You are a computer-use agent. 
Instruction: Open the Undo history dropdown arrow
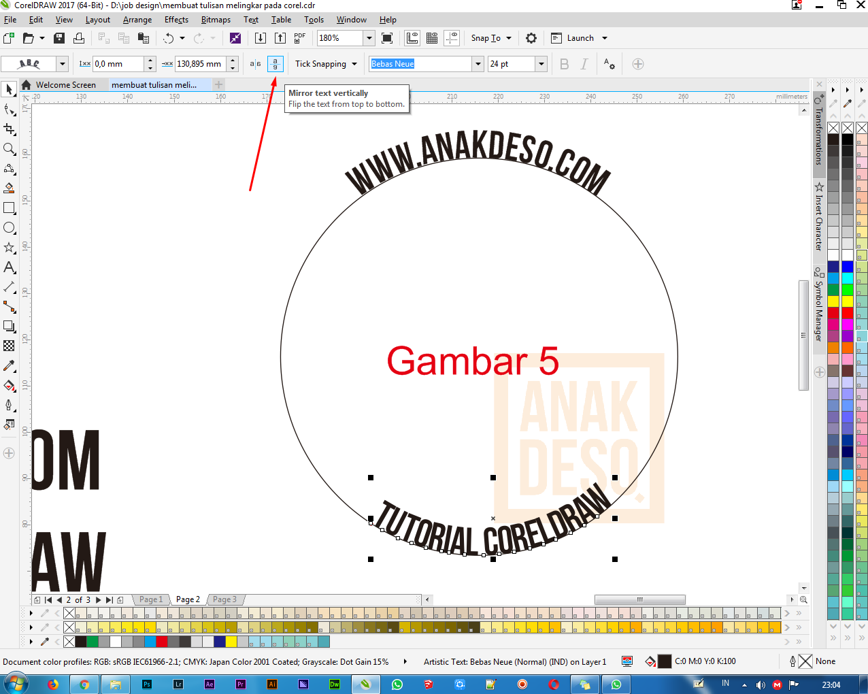(x=182, y=38)
